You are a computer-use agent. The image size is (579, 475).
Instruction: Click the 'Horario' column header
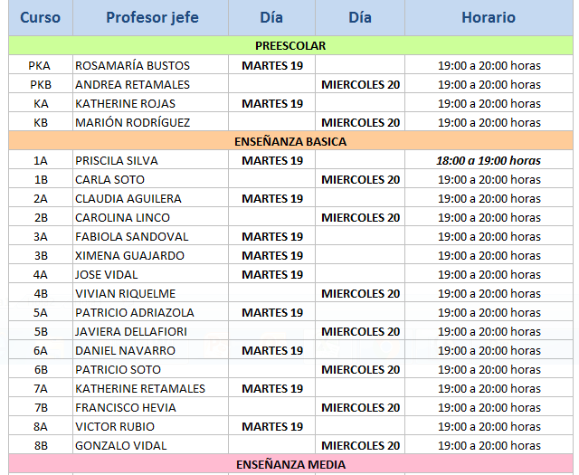point(489,18)
